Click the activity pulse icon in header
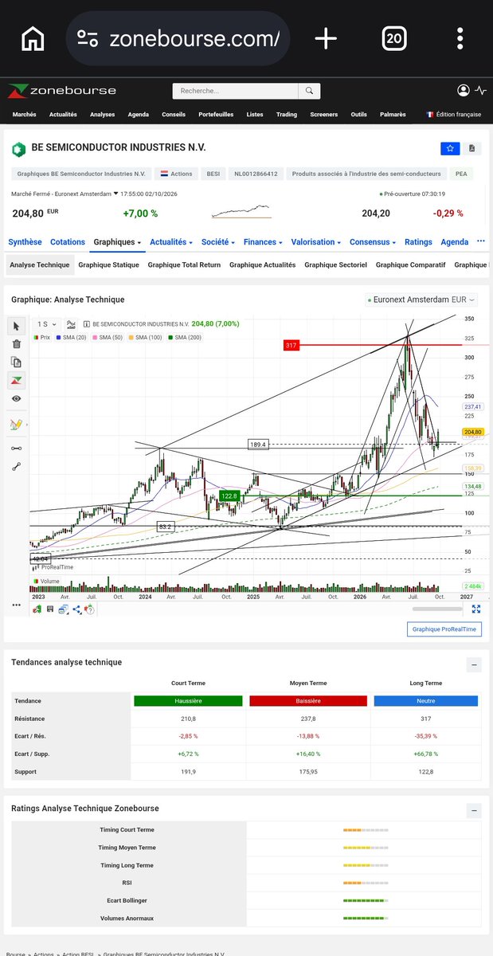This screenshot has height=956, width=493. click(x=480, y=91)
